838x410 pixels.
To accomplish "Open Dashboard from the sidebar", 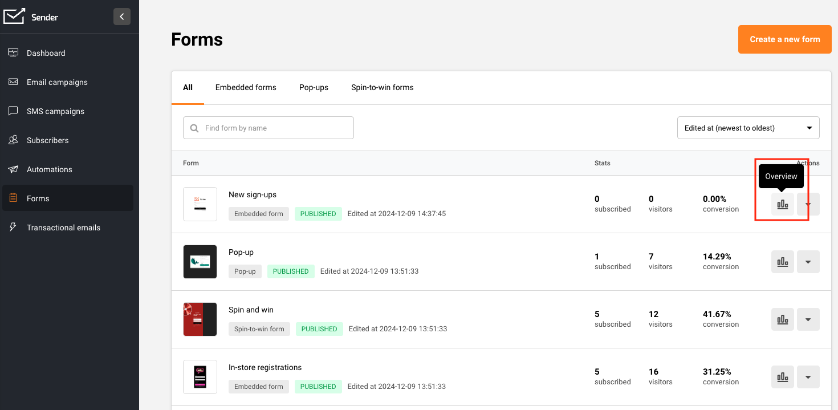I will coord(46,53).
